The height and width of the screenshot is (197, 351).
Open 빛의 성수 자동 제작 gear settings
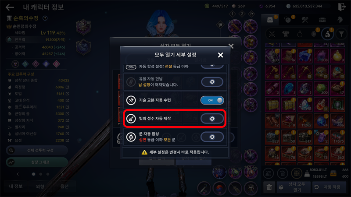[212, 119]
